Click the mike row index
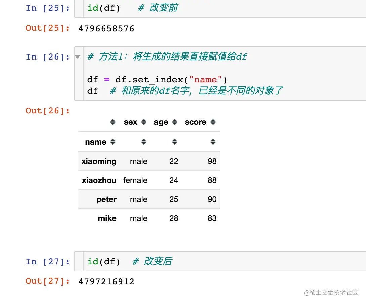Screen dimensions: 366x304 (107, 218)
